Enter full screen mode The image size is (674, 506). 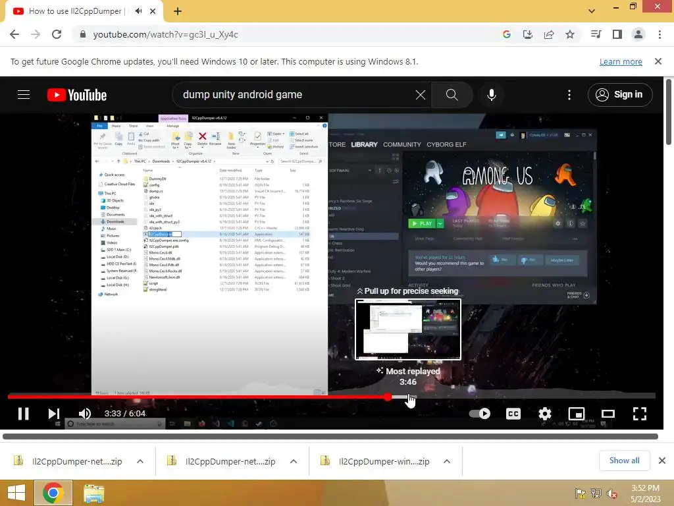(x=640, y=414)
